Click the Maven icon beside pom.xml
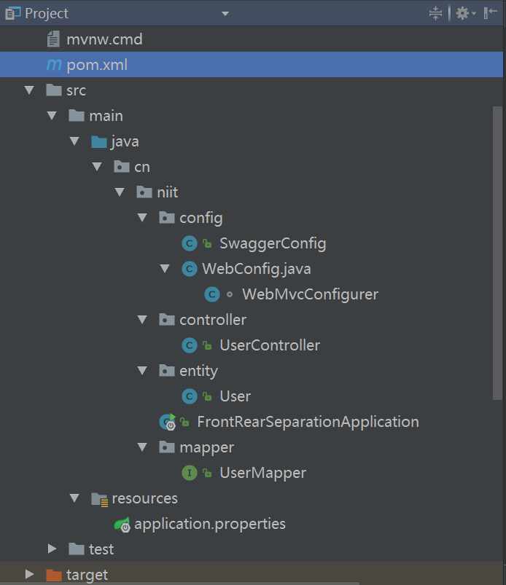 click(x=54, y=65)
